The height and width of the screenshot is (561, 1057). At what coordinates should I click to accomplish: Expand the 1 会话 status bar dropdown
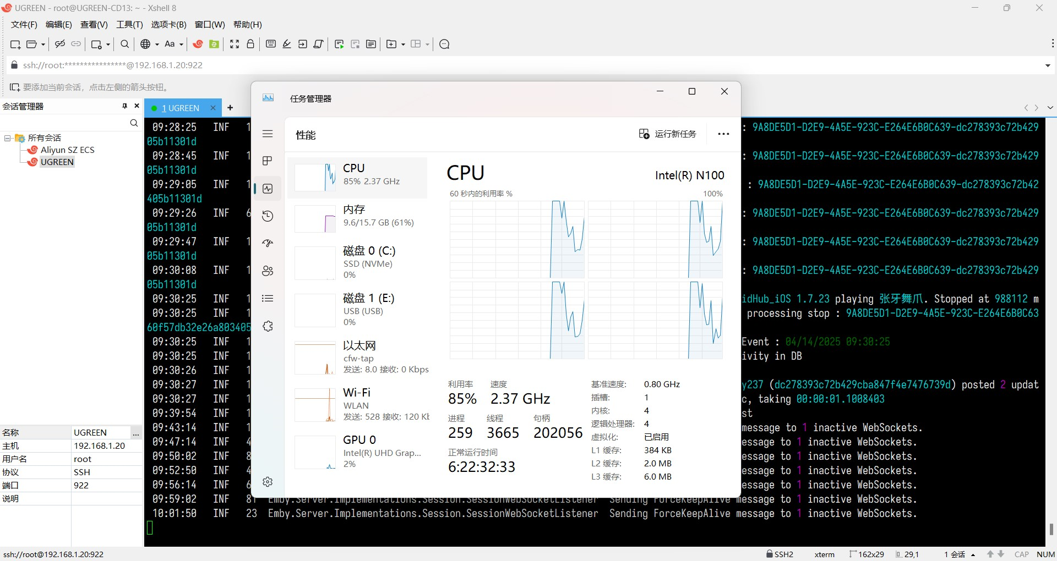tap(973, 554)
